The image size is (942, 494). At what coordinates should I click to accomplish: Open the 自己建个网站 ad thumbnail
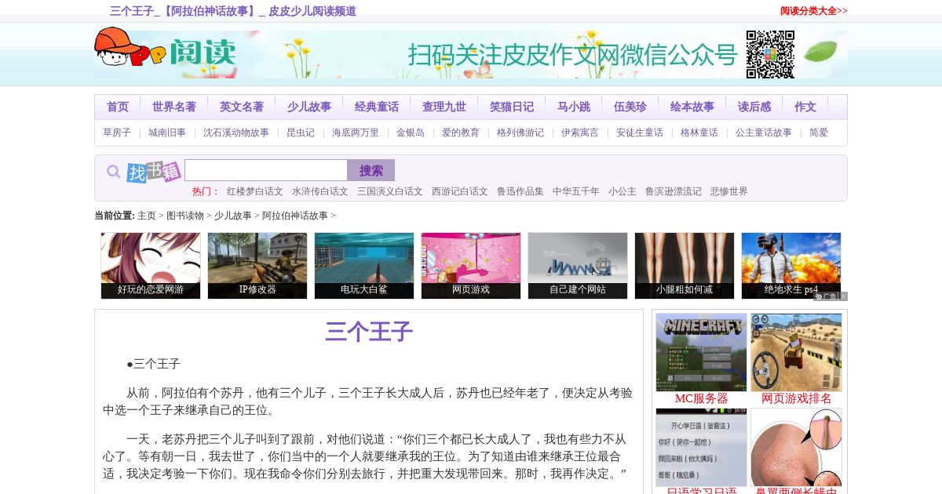point(578,266)
